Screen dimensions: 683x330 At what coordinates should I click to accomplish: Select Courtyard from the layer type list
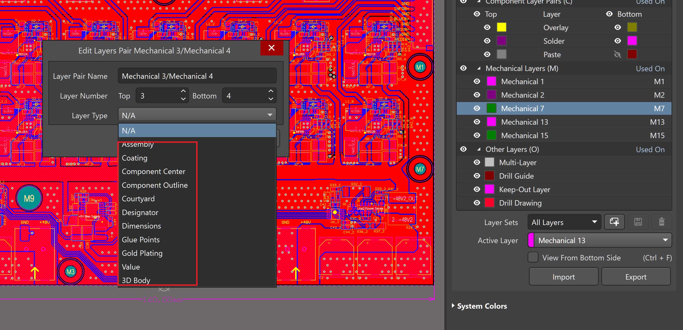coord(138,199)
